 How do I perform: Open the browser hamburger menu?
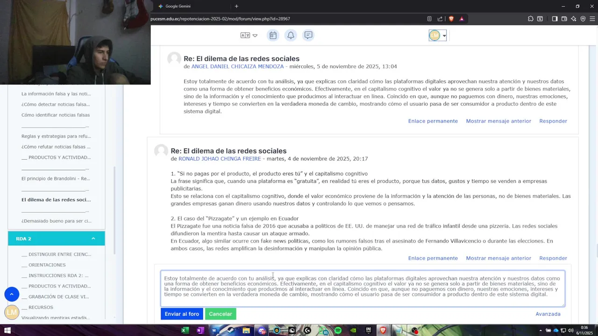click(592, 19)
